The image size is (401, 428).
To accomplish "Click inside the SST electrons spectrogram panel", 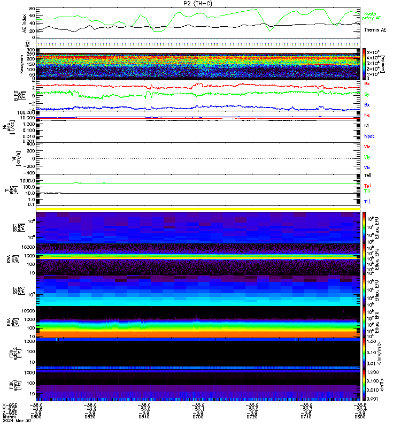I will 198,291.
